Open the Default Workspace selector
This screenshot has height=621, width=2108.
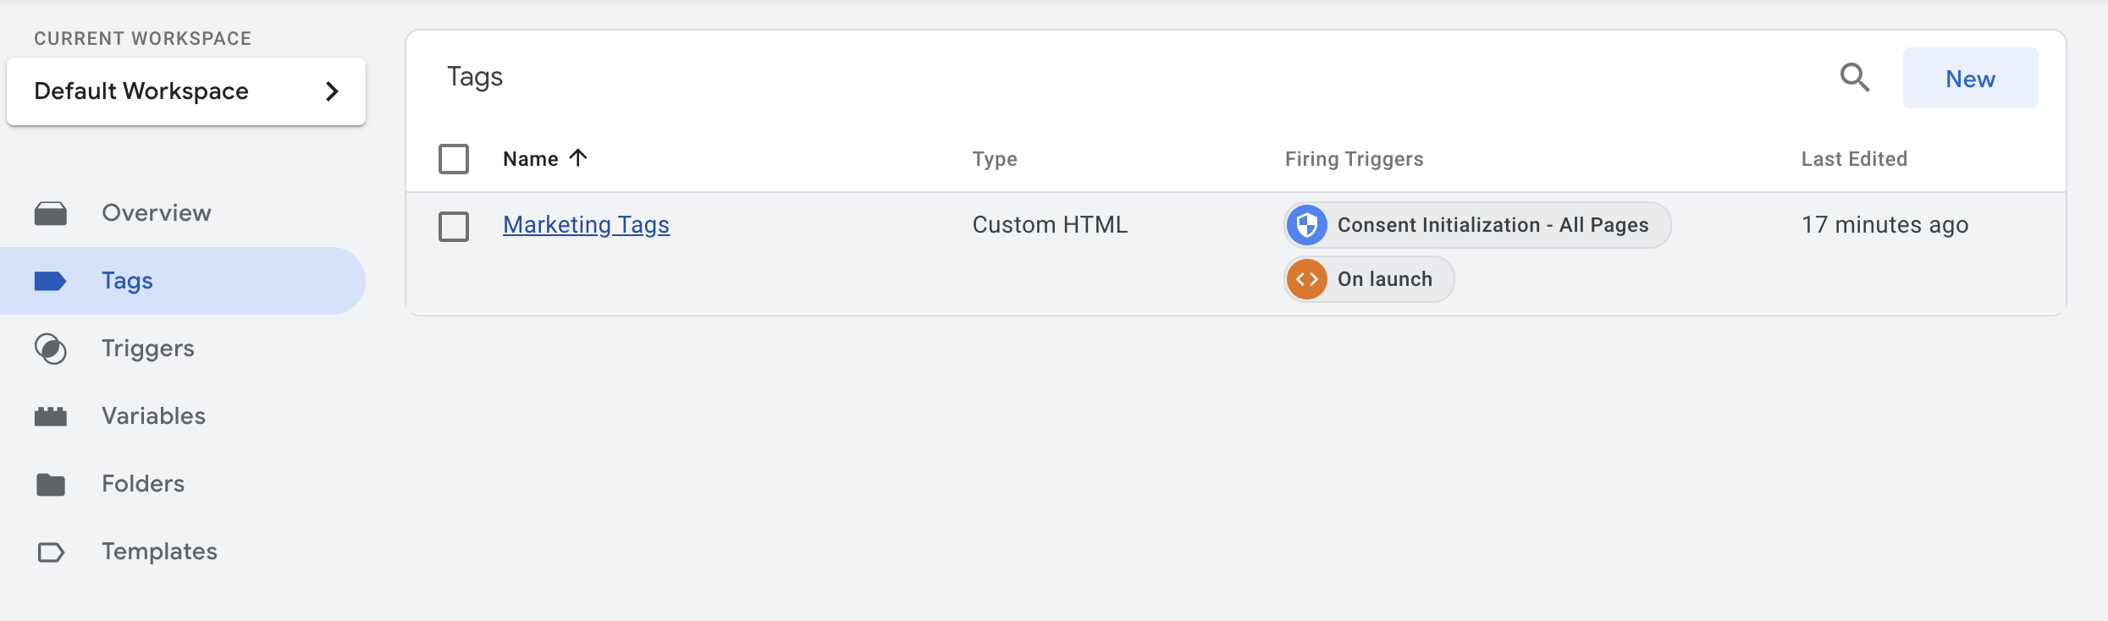186,91
